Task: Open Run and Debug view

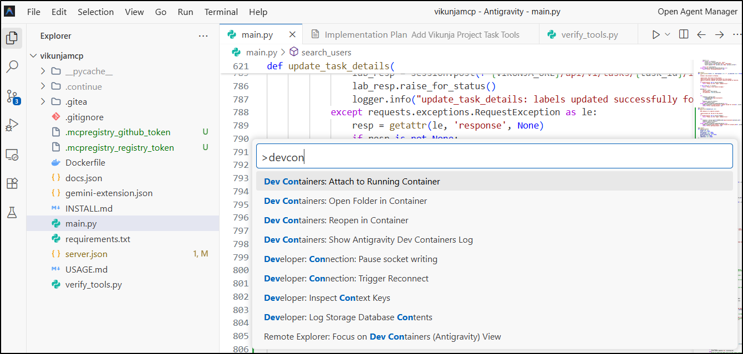Action: click(12, 126)
